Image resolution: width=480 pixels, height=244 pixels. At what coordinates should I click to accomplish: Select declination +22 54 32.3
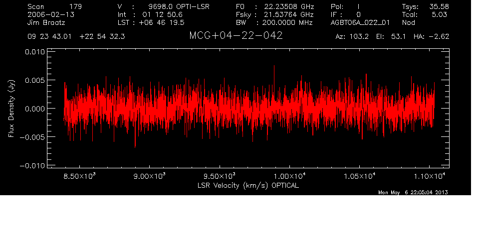coord(102,37)
